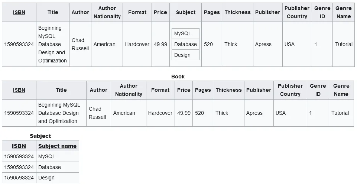The image size is (357, 185).
Task: Click the Book table caption
Action: [x=178, y=77]
